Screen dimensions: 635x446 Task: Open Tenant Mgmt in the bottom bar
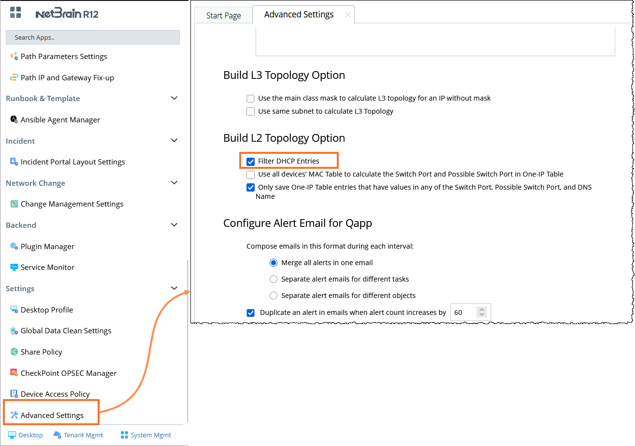click(78, 435)
